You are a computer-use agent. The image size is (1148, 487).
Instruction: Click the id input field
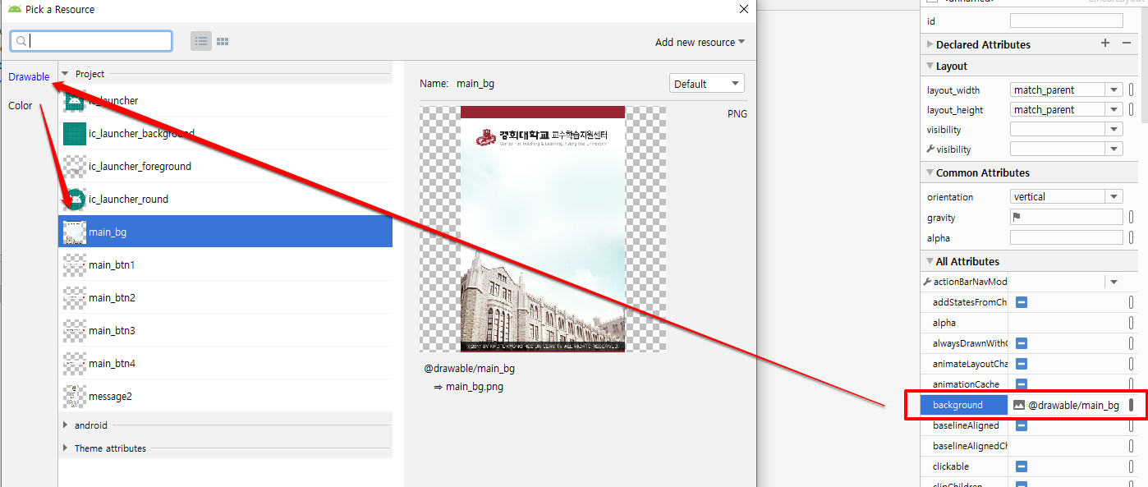1066,21
